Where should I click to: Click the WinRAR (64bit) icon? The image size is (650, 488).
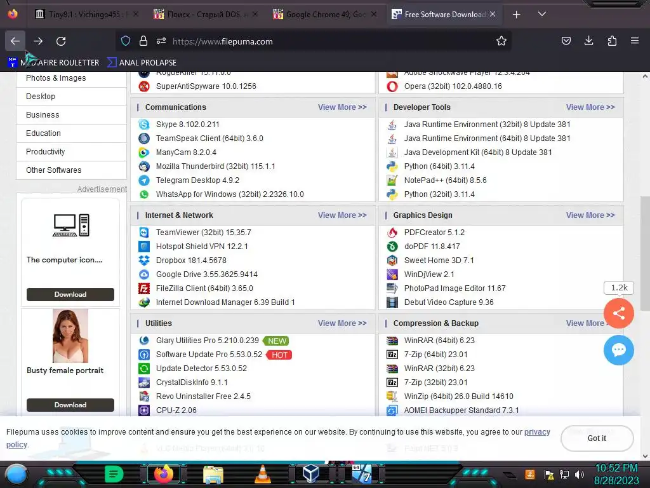tap(392, 341)
